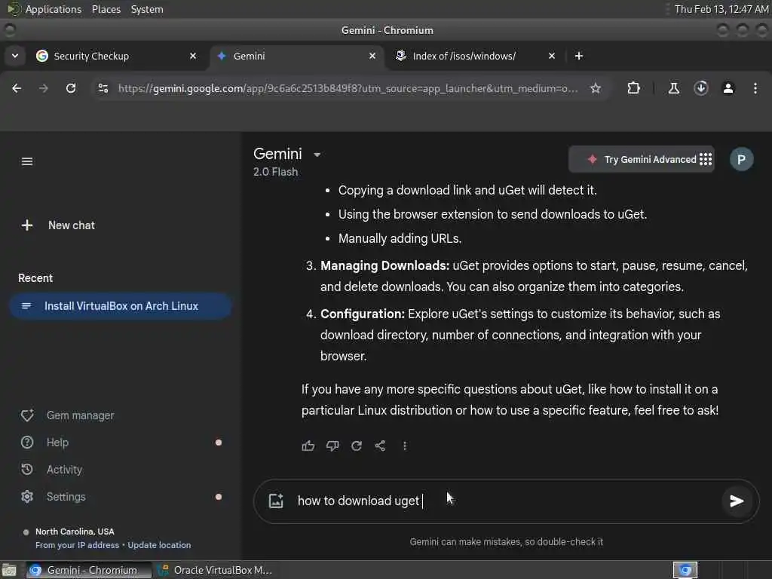Open the Install VirtualBox on Arch Linux chat
Image resolution: width=772 pixels, height=579 pixels.
[120, 306]
